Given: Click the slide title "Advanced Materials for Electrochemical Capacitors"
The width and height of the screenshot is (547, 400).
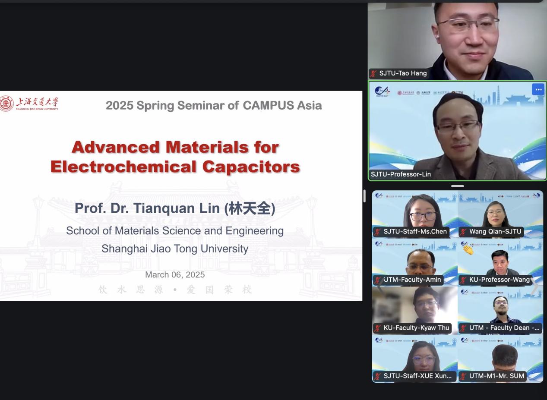Looking at the screenshot, I should pos(175,157).
